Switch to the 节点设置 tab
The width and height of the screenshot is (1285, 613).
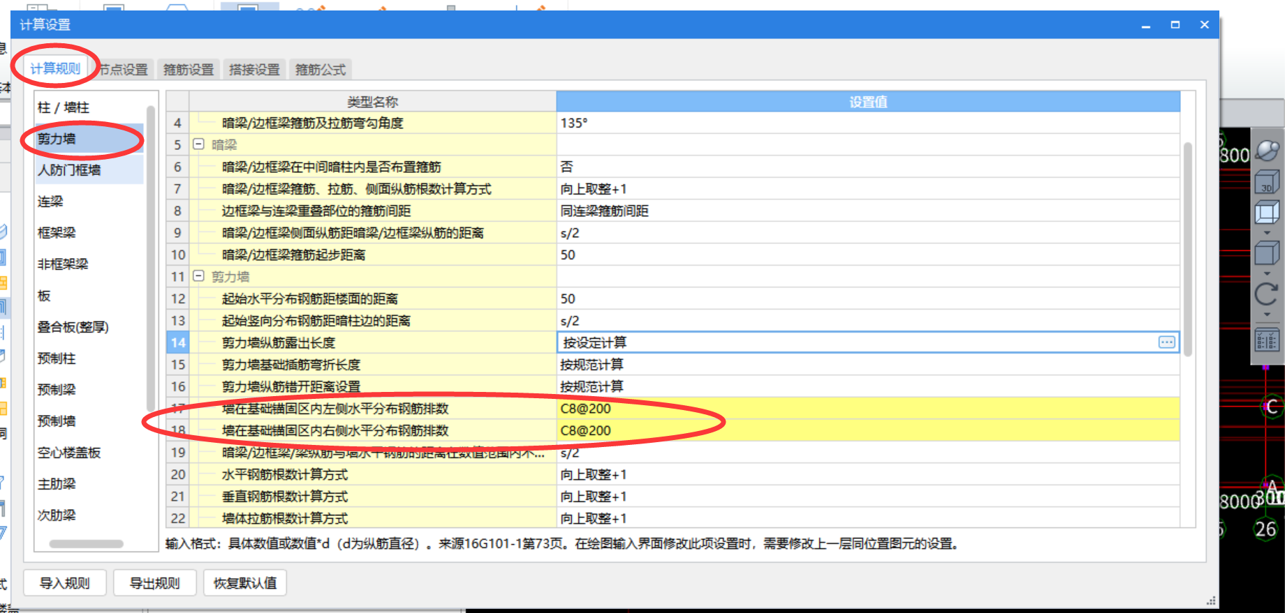coord(123,70)
